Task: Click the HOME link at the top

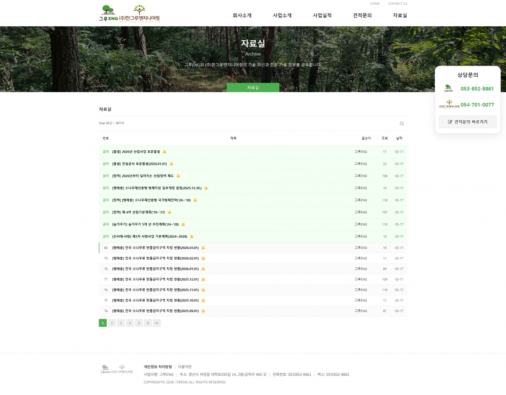Action: click(375, 4)
